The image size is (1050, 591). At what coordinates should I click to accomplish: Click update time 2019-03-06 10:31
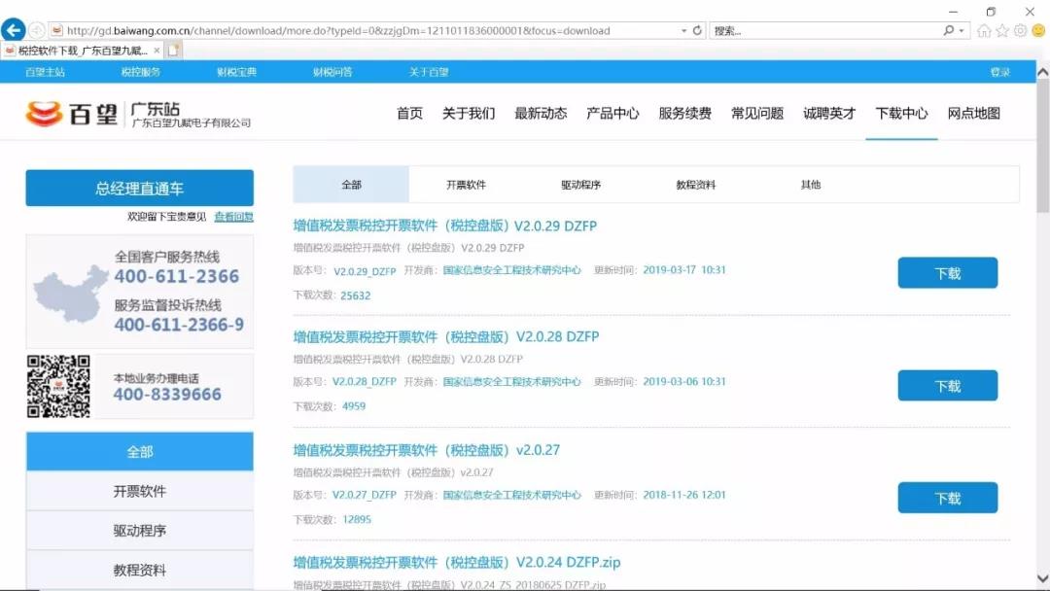(684, 381)
